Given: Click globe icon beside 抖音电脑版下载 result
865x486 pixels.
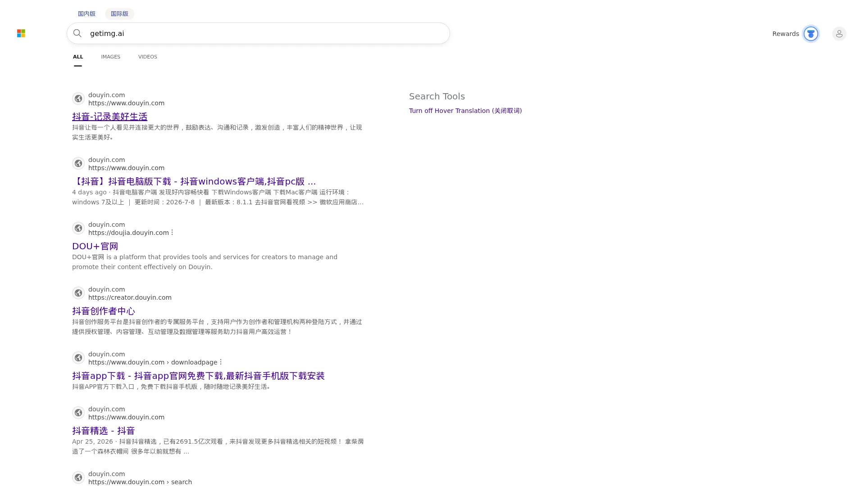Looking at the screenshot, I should point(78,163).
